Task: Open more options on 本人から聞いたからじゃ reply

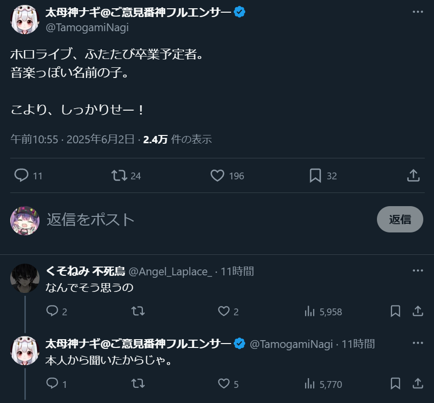Action: [417, 344]
